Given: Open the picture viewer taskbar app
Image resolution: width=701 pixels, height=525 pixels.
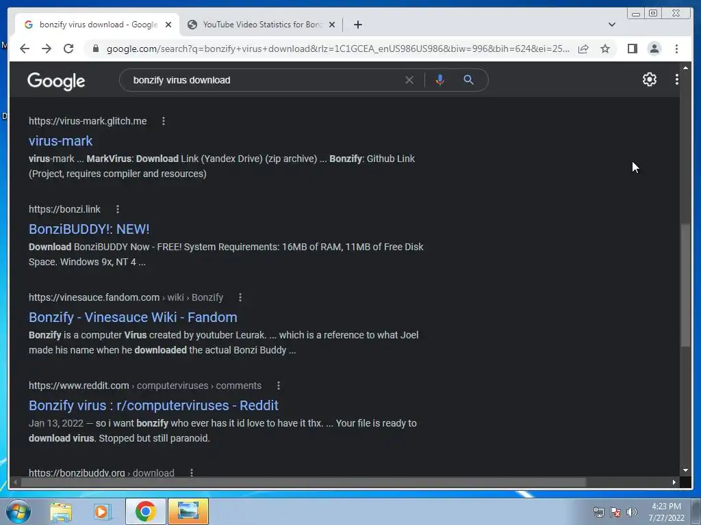Looking at the screenshot, I should (188, 511).
